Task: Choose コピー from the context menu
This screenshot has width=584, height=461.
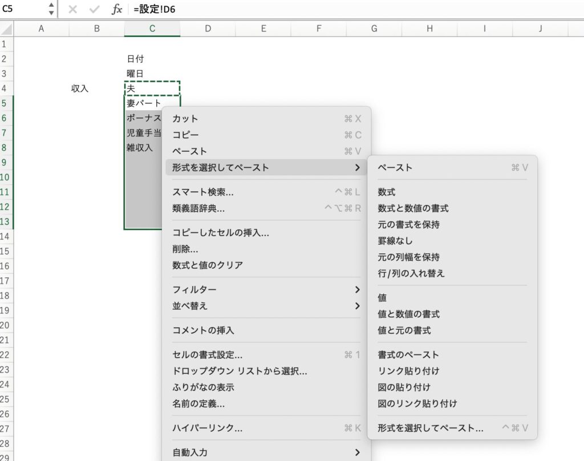Action: point(185,135)
